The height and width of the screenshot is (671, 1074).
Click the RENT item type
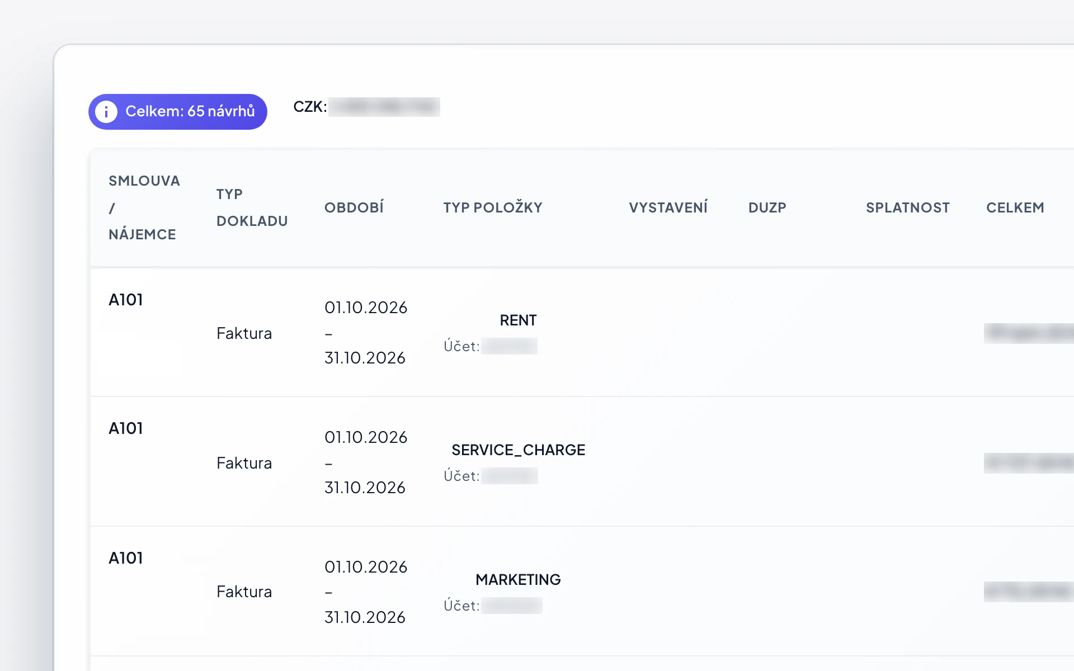click(518, 320)
